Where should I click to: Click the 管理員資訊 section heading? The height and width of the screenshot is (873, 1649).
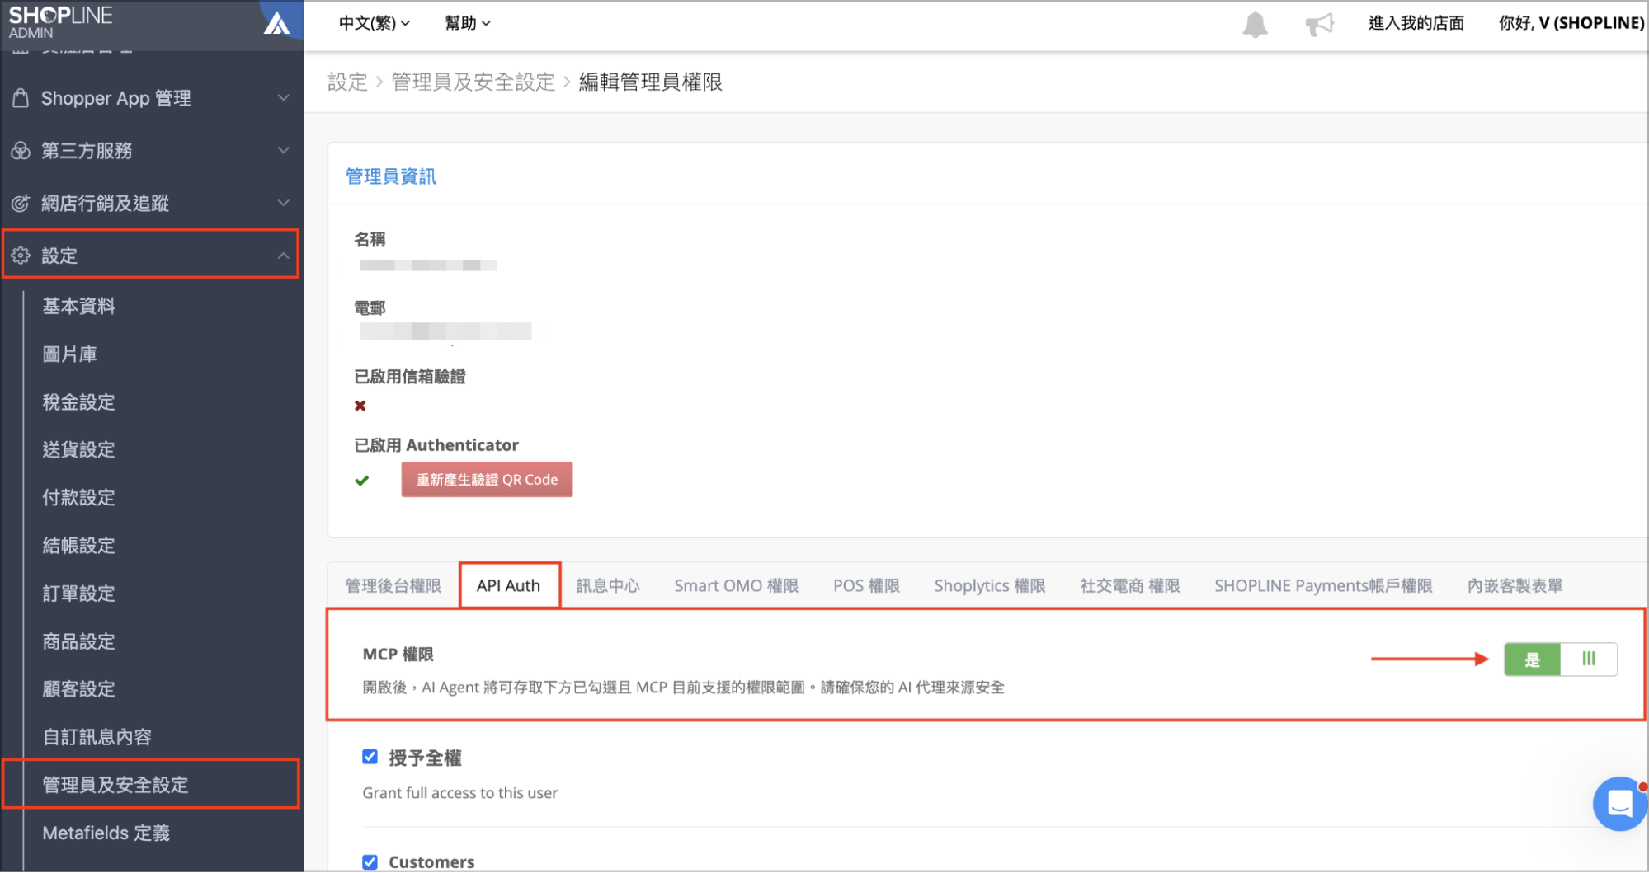(391, 176)
